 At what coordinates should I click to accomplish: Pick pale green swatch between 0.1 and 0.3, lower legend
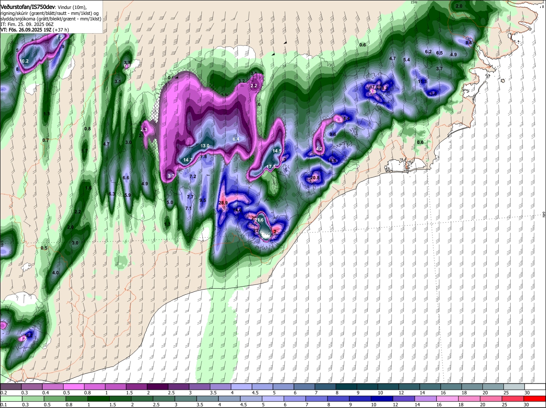tap(12, 399)
